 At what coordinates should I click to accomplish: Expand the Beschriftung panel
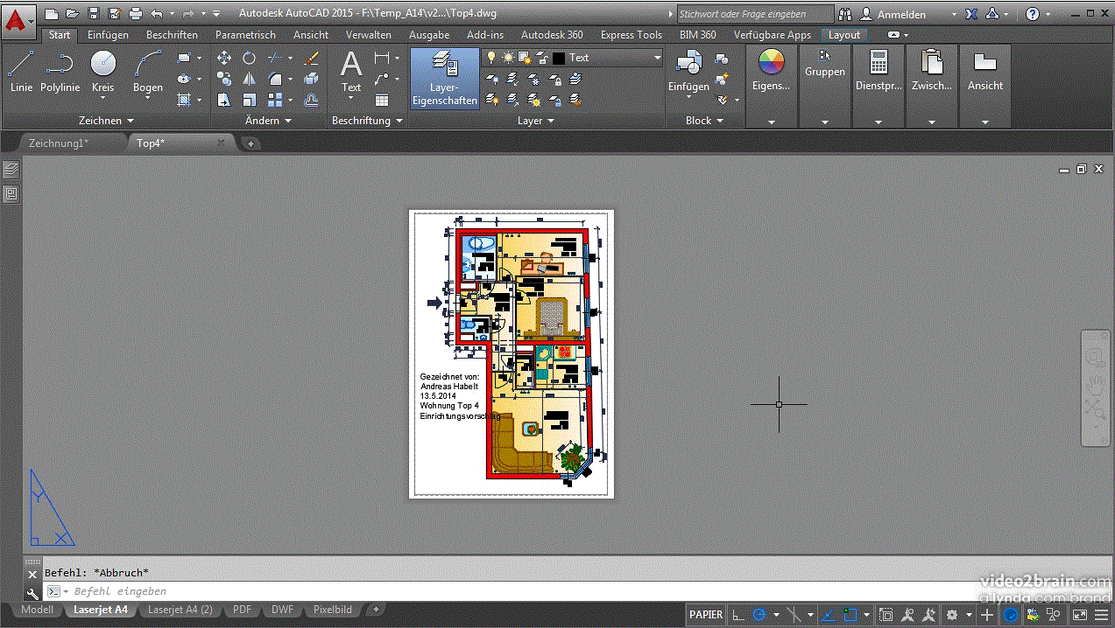[x=368, y=121]
